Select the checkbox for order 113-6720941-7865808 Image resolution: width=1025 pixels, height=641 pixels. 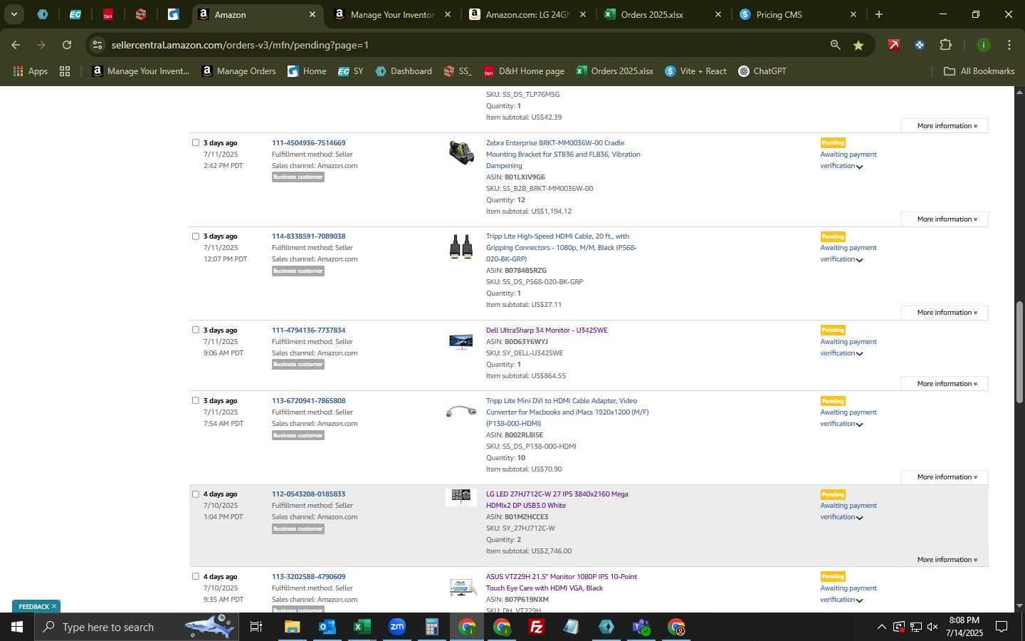pyautogui.click(x=196, y=400)
